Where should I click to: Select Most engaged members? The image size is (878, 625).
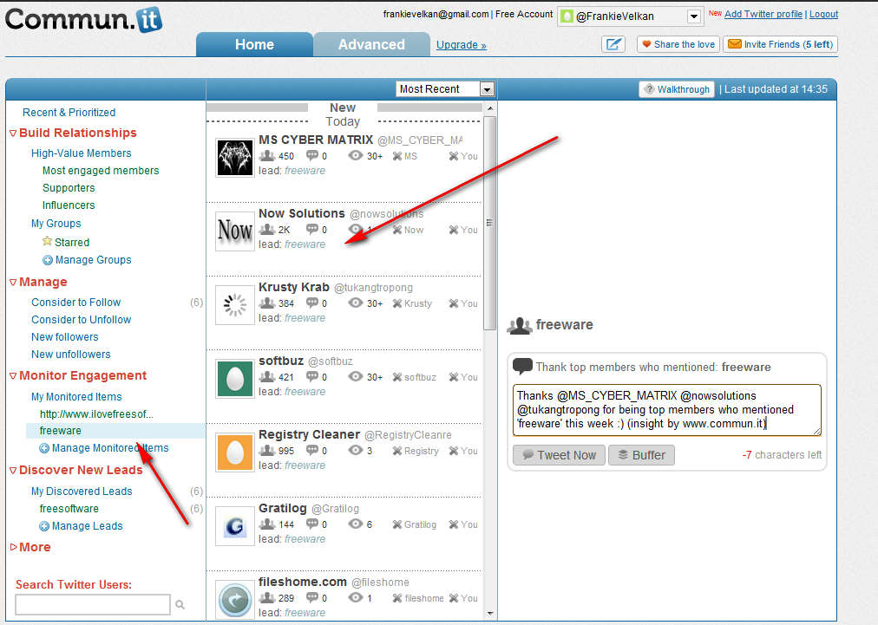tap(101, 171)
